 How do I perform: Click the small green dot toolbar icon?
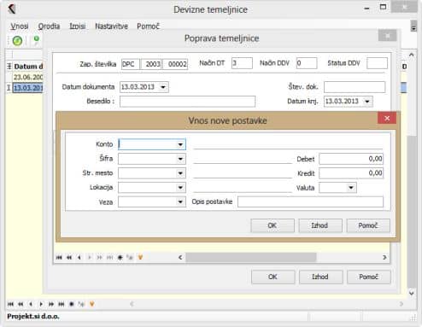(x=36, y=40)
